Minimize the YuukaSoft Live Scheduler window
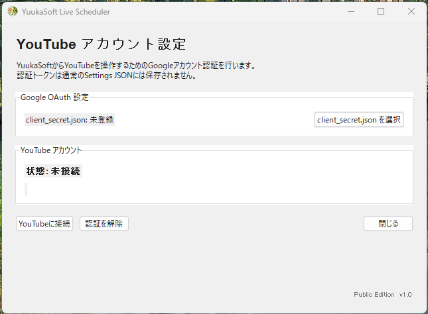The image size is (428, 314). tap(351, 11)
